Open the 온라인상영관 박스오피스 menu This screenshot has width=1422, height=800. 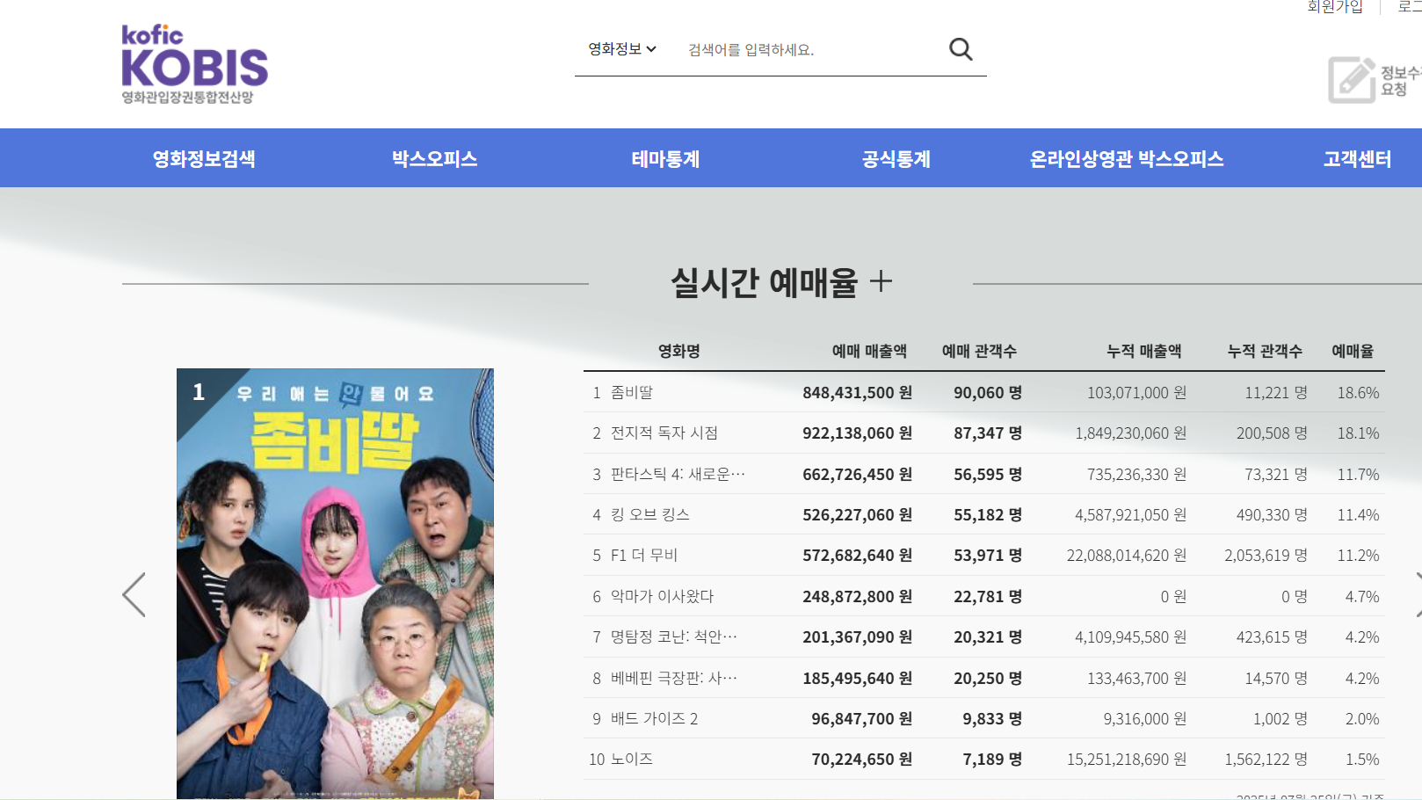click(x=1127, y=159)
